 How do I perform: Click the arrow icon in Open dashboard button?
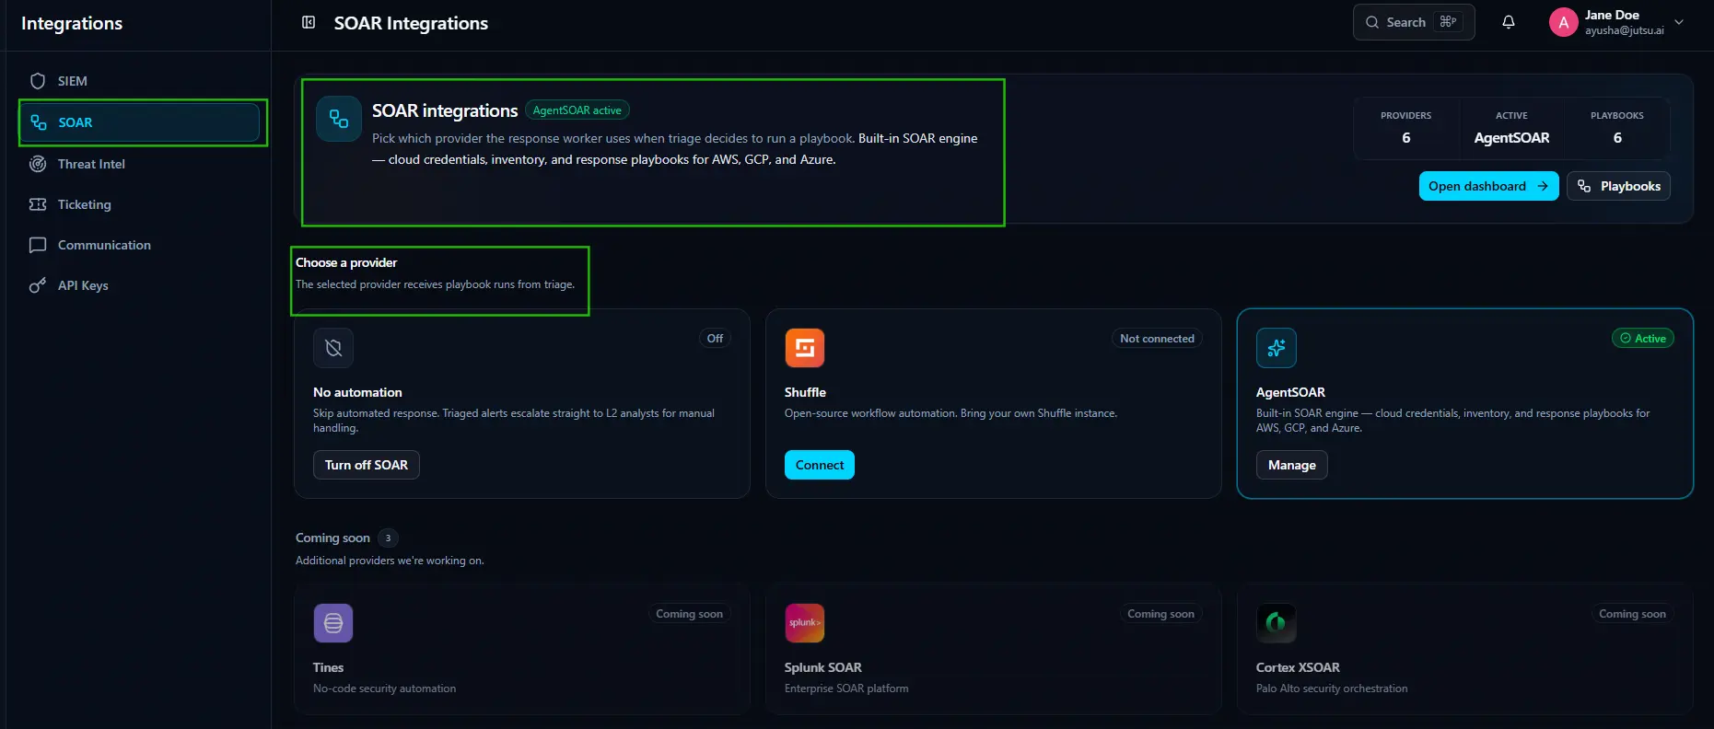[x=1543, y=186]
